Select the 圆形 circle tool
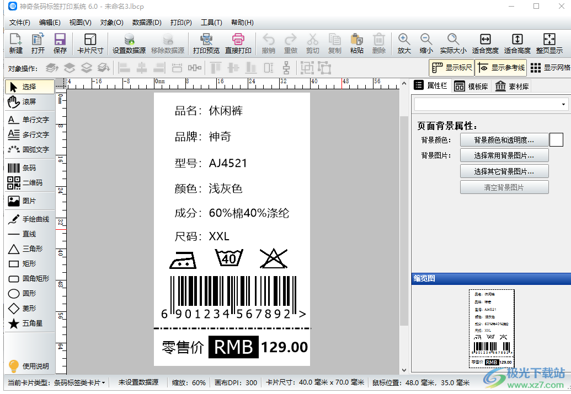 [x=30, y=294]
